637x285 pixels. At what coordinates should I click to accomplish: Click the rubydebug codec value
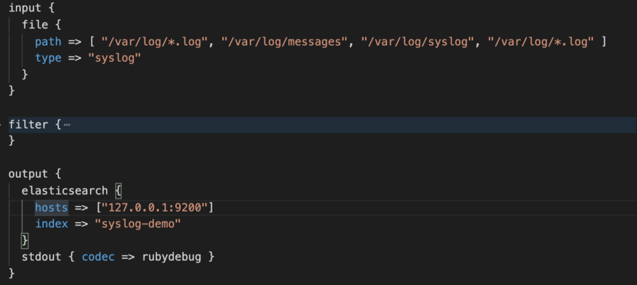click(171, 257)
